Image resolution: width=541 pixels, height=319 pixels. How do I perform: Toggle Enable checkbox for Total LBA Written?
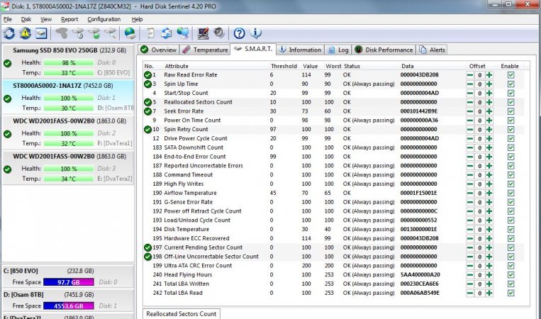tap(511, 284)
